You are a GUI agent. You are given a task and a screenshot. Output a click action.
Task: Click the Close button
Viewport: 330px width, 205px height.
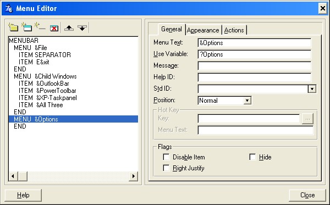click(x=307, y=195)
